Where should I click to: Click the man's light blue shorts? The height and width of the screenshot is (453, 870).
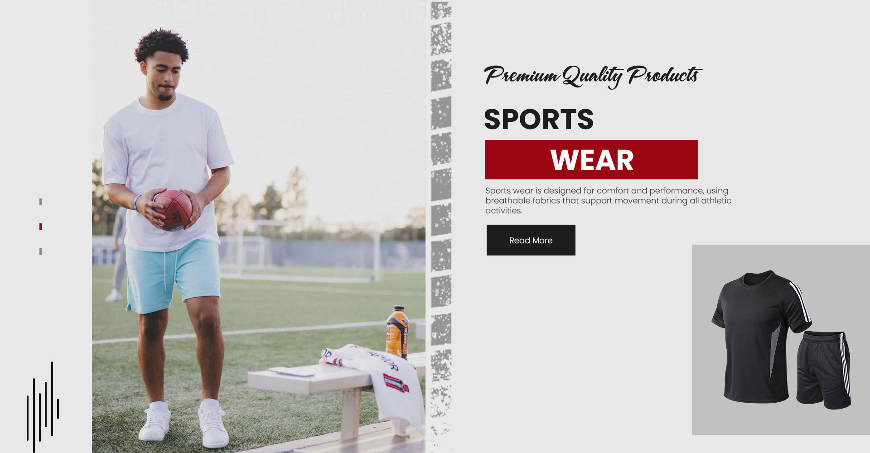(173, 276)
